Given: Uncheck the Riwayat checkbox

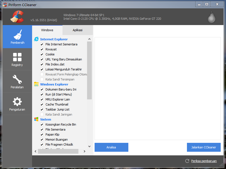Looking at the screenshot, I should 42,49.
